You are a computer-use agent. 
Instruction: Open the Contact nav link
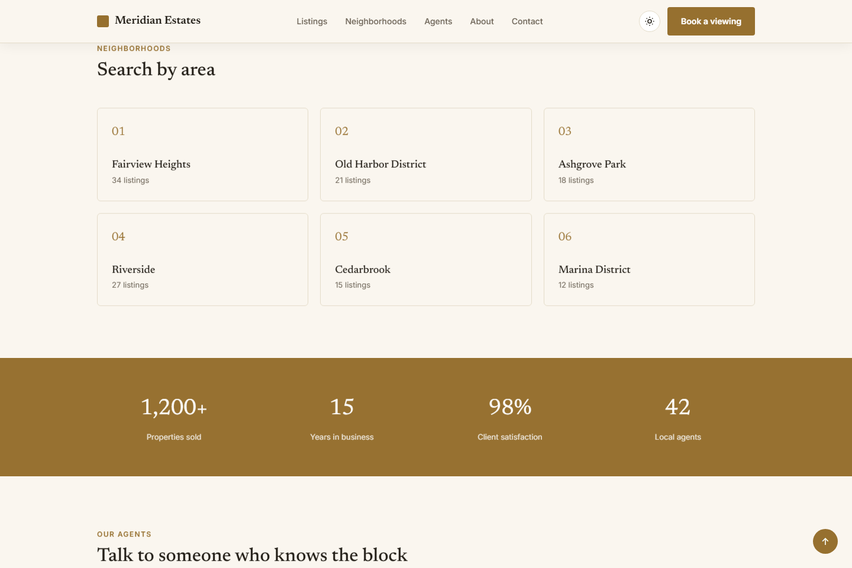tap(527, 21)
